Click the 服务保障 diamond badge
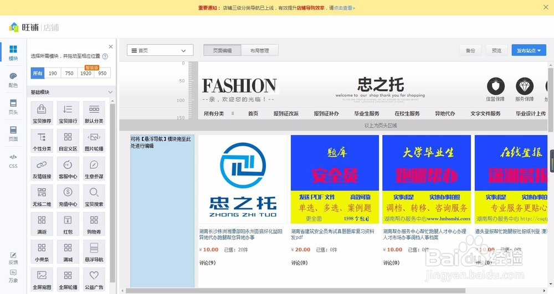The height and width of the screenshot is (294, 554). click(x=524, y=90)
